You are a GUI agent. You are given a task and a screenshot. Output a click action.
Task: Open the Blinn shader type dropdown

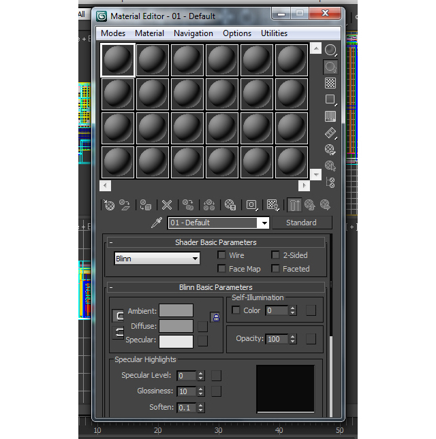coord(157,259)
